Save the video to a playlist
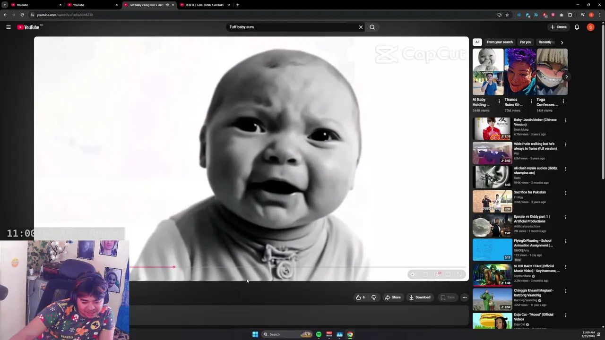Image resolution: width=605 pixels, height=340 pixels. coord(448,297)
